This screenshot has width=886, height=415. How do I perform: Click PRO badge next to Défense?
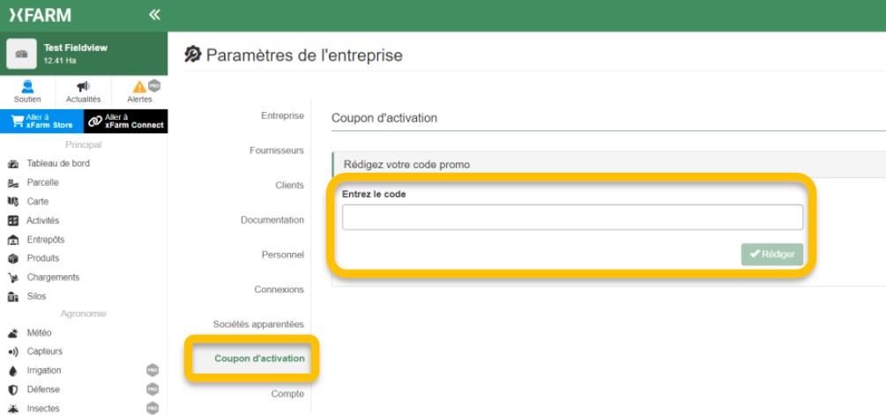point(153,389)
